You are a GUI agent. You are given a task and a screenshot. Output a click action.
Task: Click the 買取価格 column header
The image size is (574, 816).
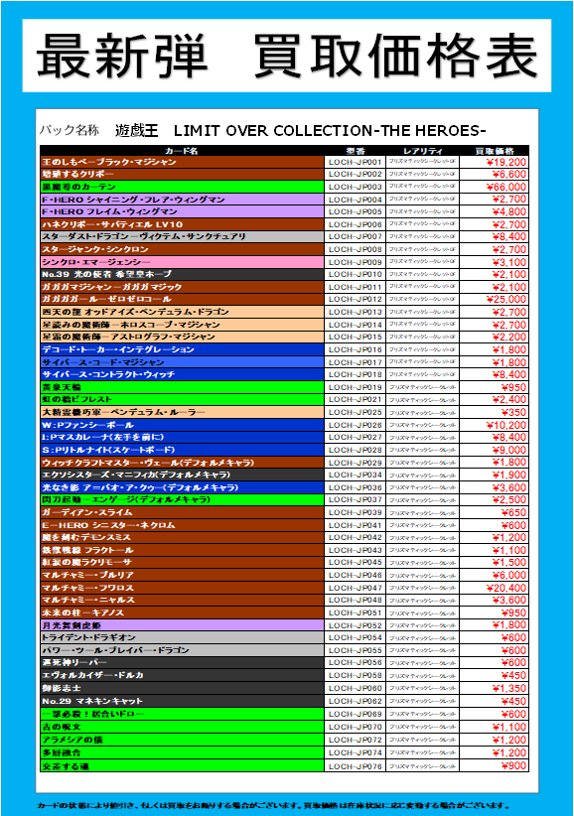point(495,151)
